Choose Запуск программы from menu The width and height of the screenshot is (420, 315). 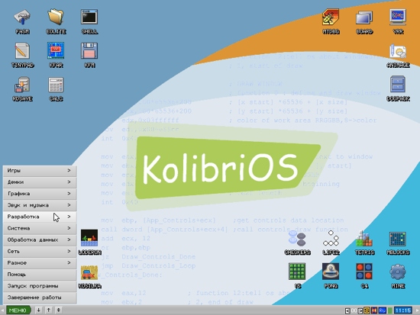(x=40, y=286)
